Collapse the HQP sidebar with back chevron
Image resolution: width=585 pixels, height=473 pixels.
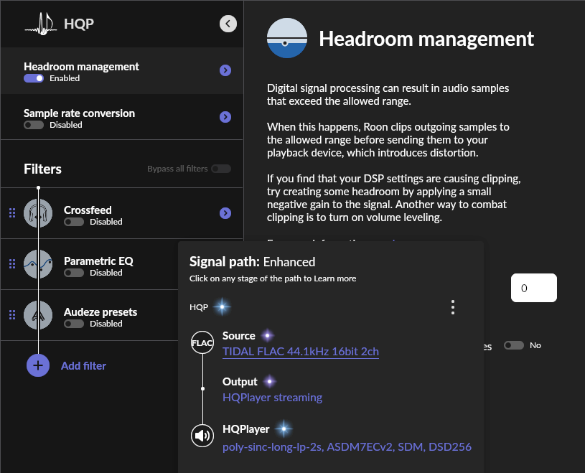(x=228, y=24)
